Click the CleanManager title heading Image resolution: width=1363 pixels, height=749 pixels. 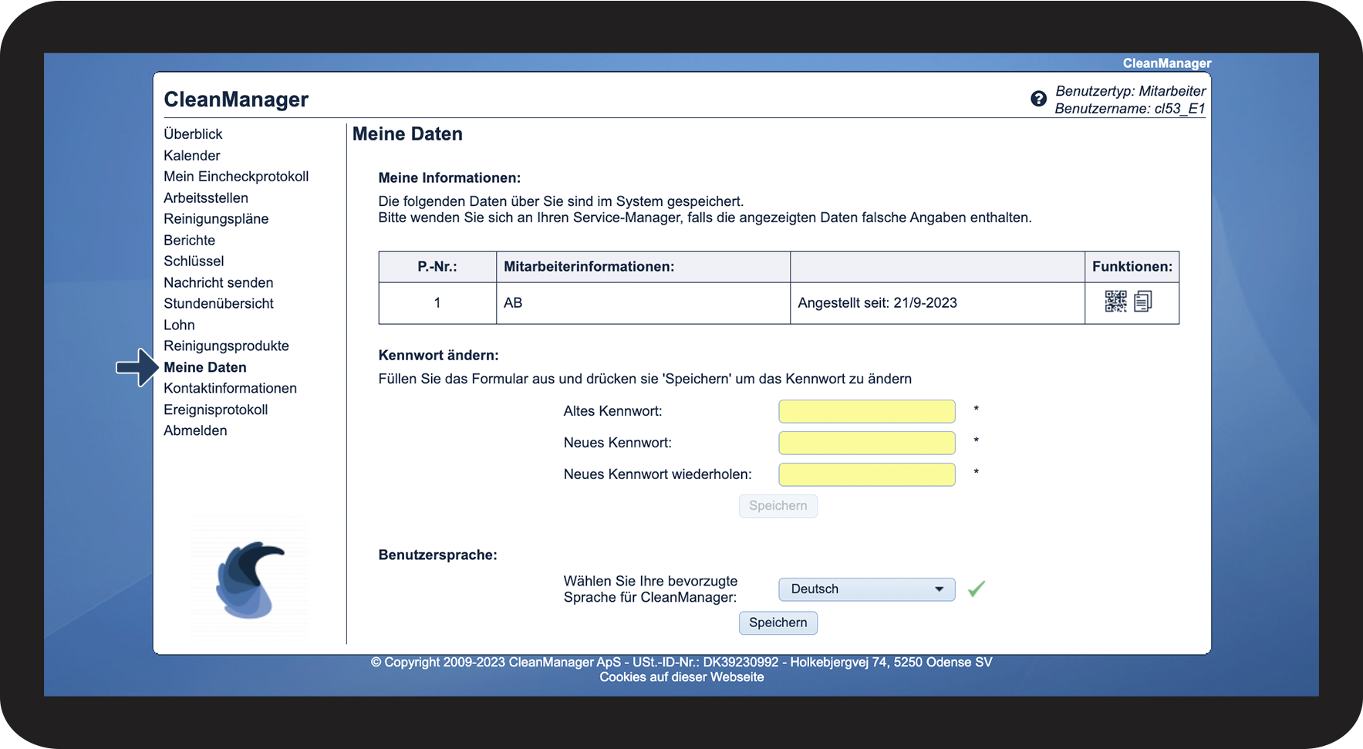pos(236,100)
